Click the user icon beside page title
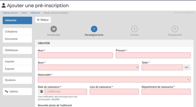This screenshot has height=107, width=196. (x=4, y=5)
